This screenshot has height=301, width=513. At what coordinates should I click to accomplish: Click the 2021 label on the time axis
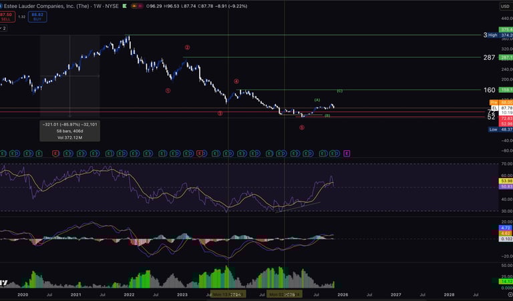coord(76,294)
